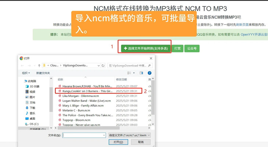Click the ncm file icon beside Melanie C

click(60, 110)
